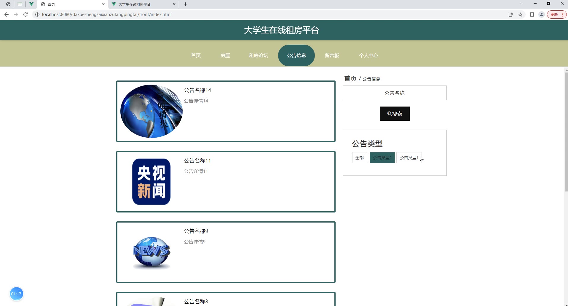
Task: Click the 搜索 search button
Action: 395,114
